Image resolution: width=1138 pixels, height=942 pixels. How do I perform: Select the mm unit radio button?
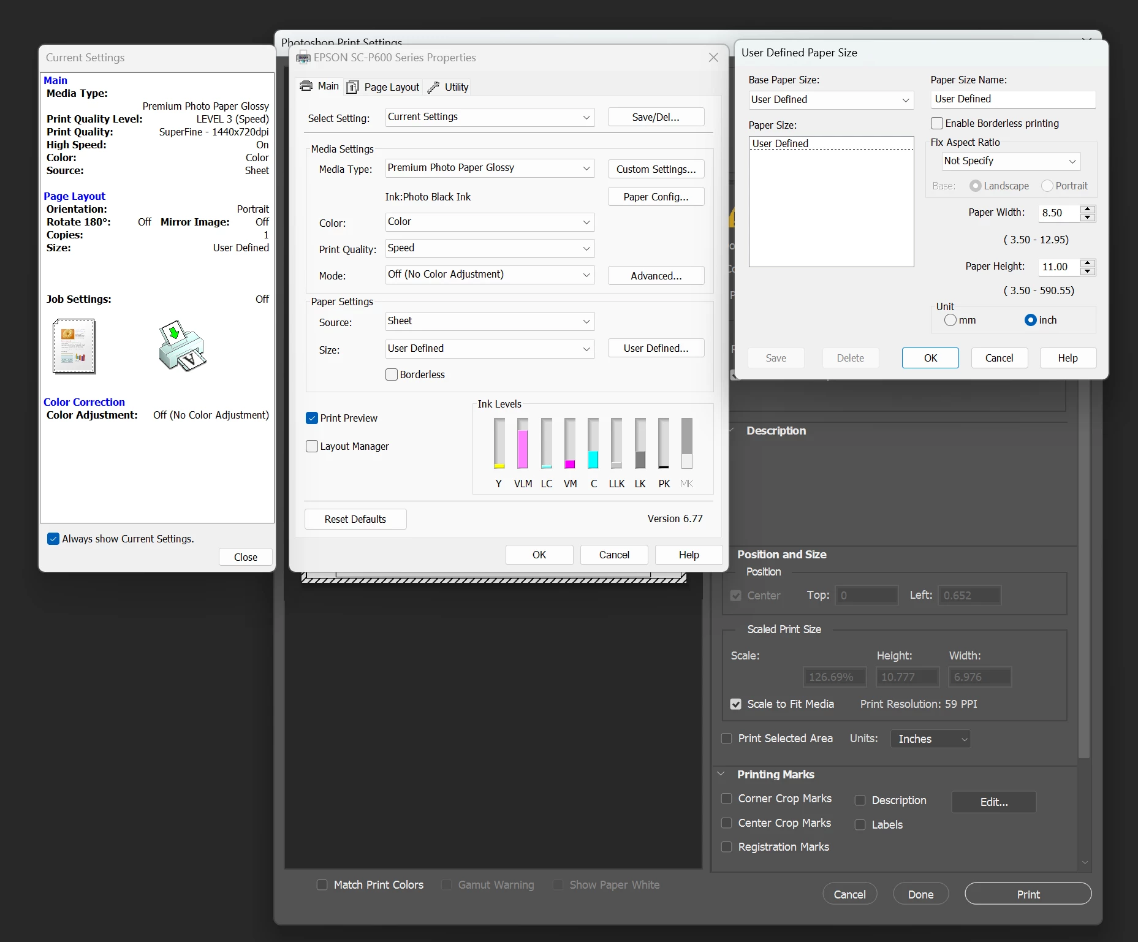[x=950, y=320]
